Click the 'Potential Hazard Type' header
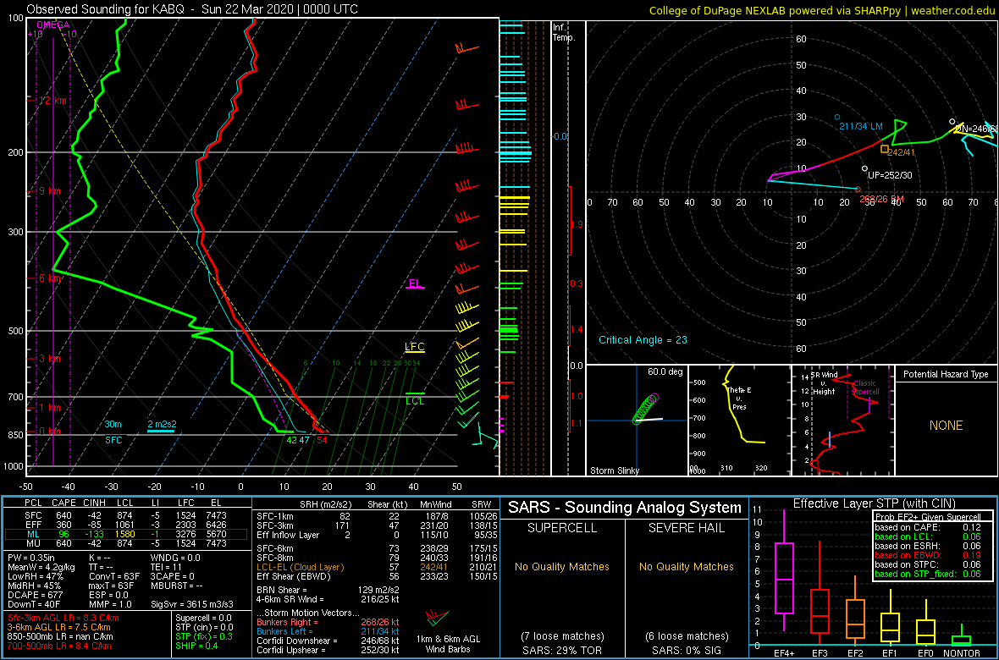999x660 pixels. pyautogui.click(x=947, y=374)
